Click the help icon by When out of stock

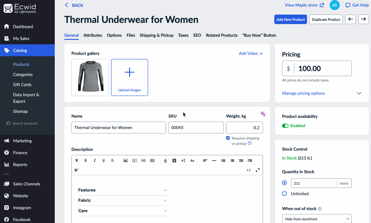(320, 209)
